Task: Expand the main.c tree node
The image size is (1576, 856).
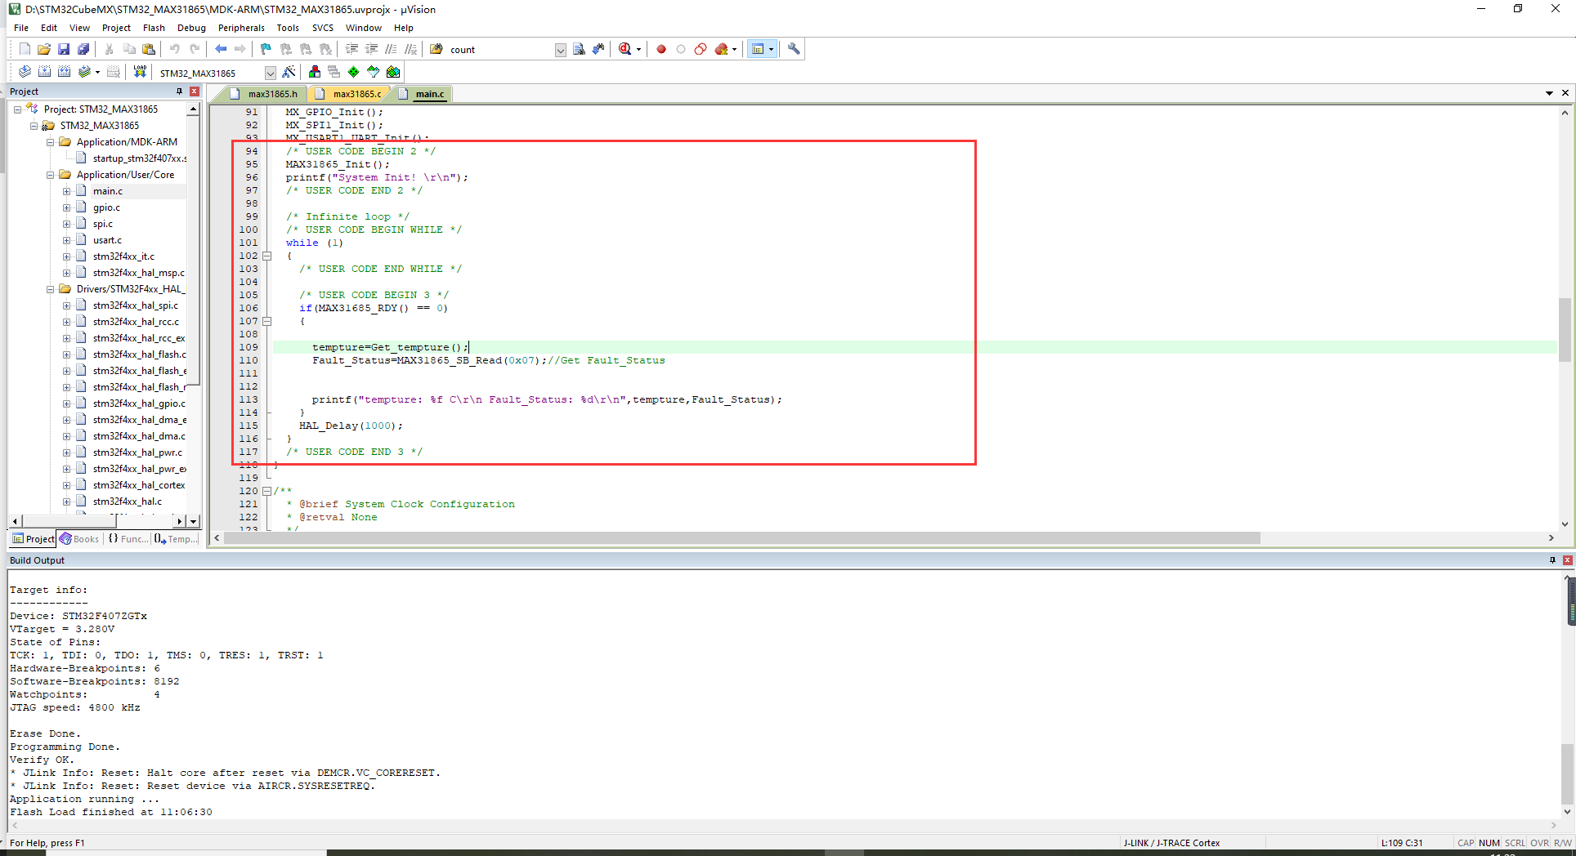Action: coord(66,191)
